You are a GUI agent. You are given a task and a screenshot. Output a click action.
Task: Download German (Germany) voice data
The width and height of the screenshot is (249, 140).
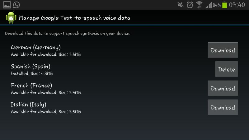click(223, 50)
